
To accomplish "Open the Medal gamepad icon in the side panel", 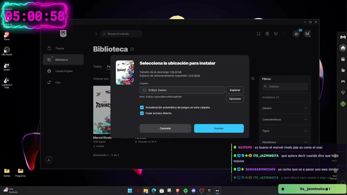I will (x=343, y=81).
